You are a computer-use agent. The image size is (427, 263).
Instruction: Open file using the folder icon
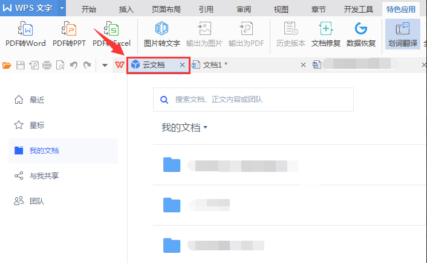point(7,65)
